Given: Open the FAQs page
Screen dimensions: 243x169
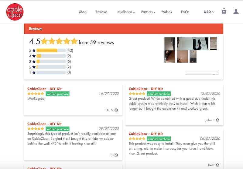Looking at the screenshot, I should 185,12.
